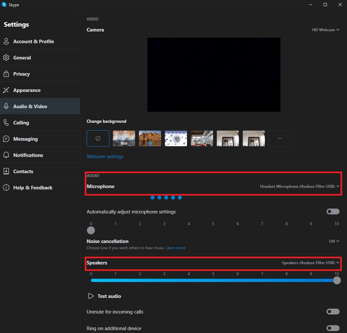The width and height of the screenshot is (347, 333).
Task: Click the Appearance magic wand icon
Action: (x=6, y=90)
